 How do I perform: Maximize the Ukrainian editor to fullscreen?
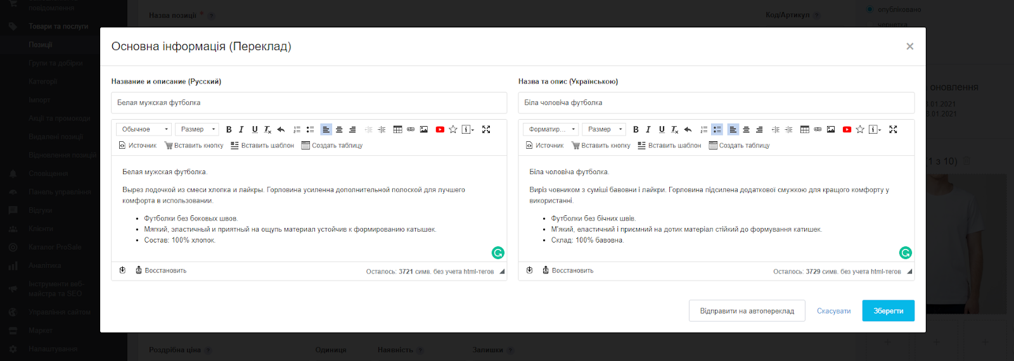(x=893, y=129)
